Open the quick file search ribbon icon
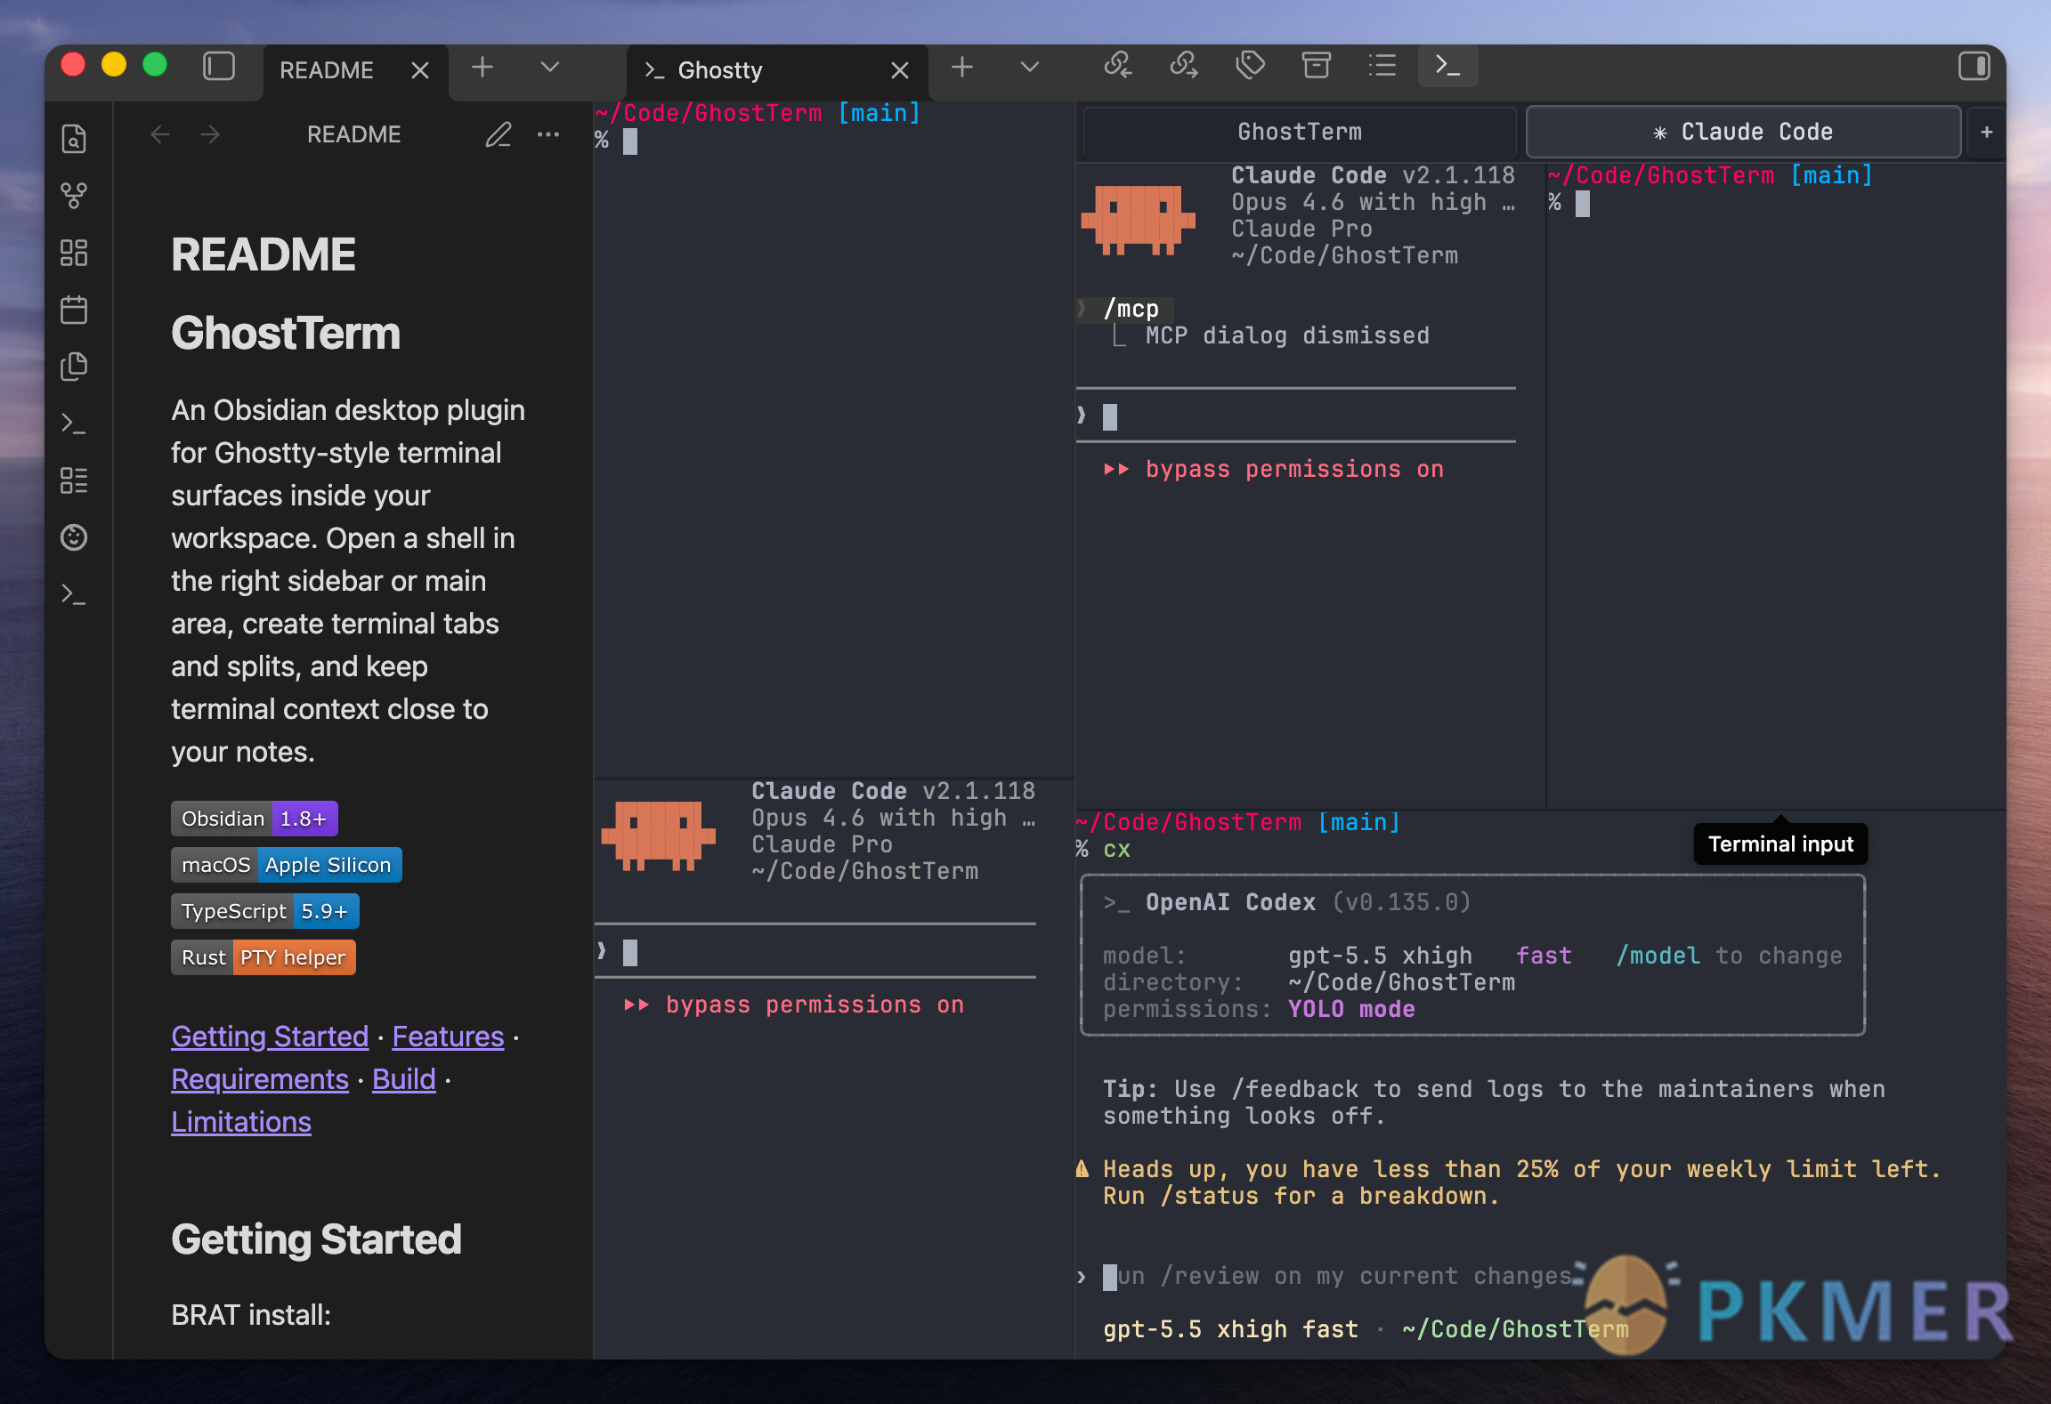The width and height of the screenshot is (2051, 1404). click(74, 138)
